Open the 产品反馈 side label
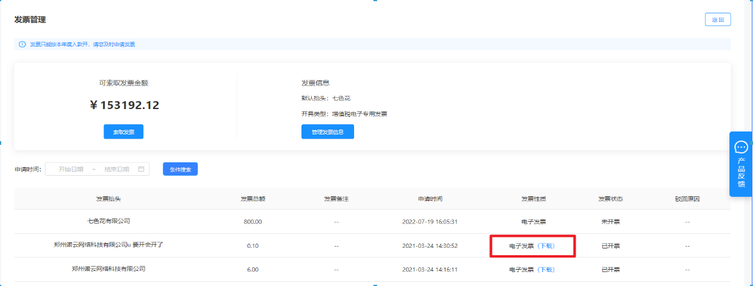Viewport: 753px width, 286px height. point(741,173)
